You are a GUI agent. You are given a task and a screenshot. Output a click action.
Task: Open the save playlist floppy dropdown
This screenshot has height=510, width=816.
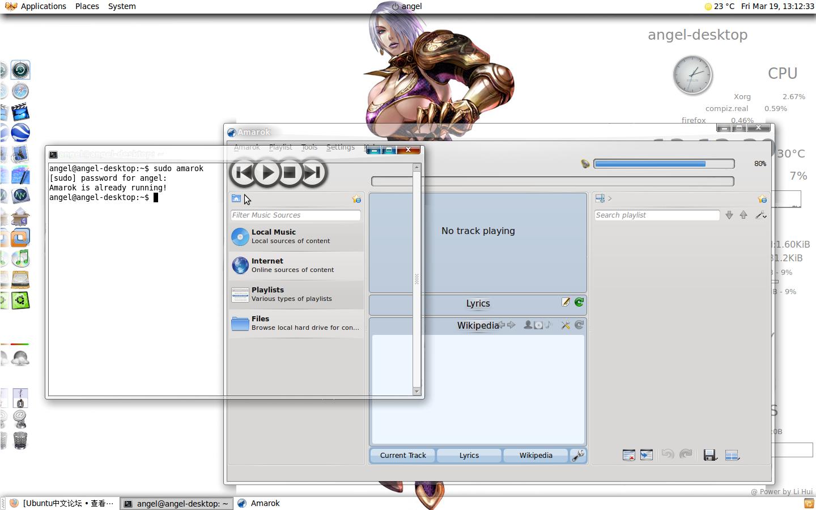pos(710,455)
